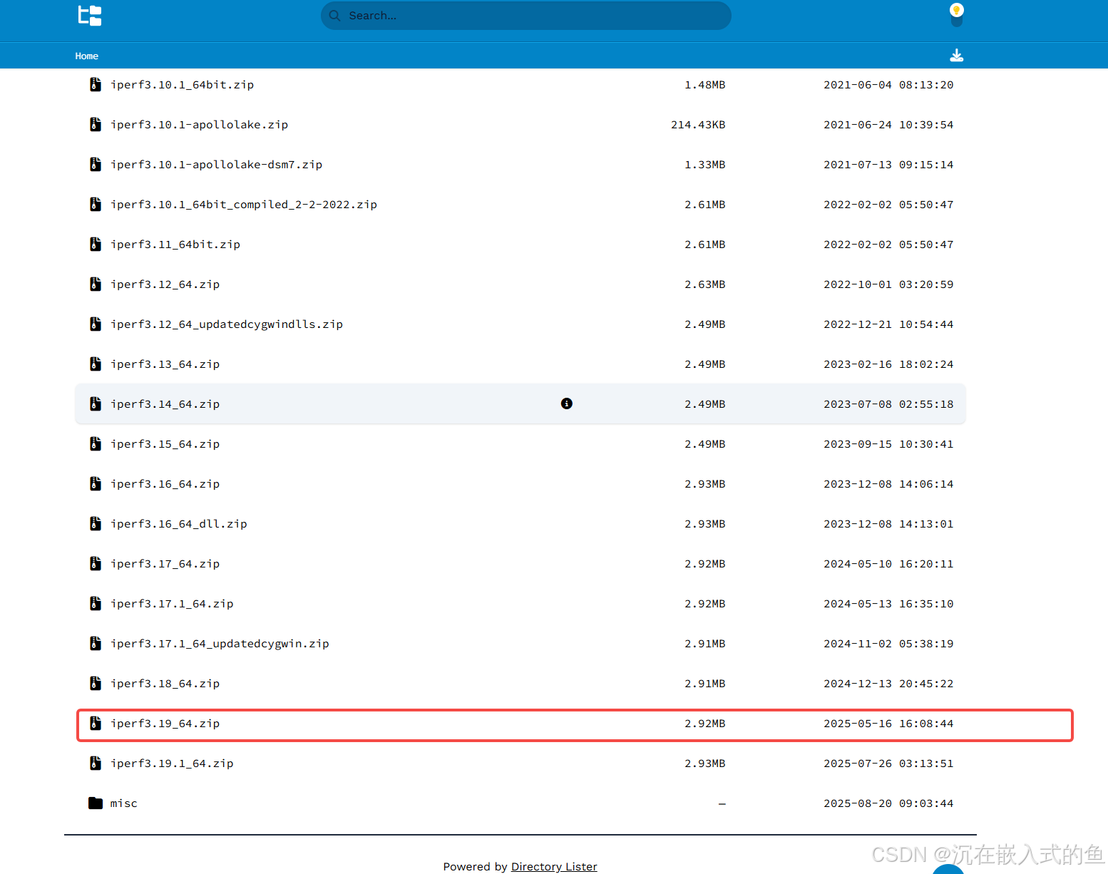Open the misc folder via its folder icon
Viewport: 1108px width, 874px height.
coord(96,803)
